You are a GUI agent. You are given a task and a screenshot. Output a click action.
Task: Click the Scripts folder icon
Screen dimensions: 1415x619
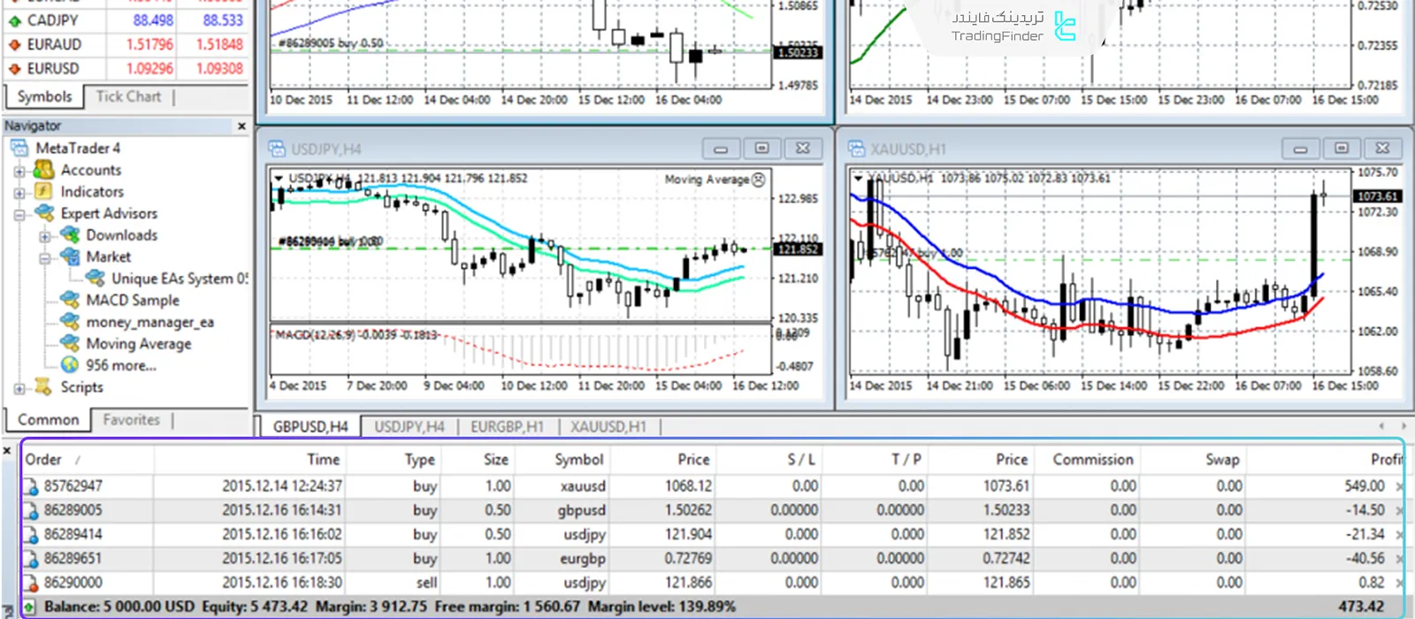click(x=43, y=387)
